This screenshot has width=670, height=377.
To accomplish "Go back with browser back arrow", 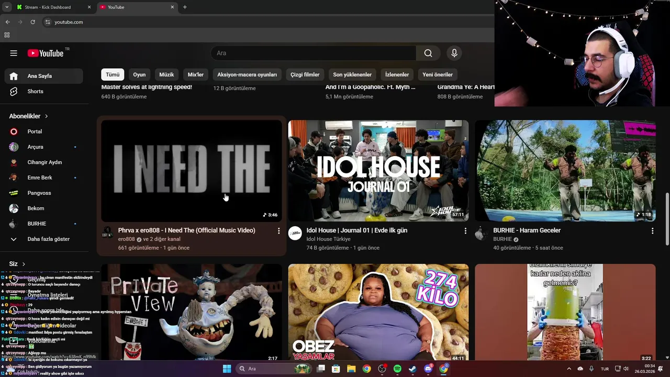I will (7, 22).
